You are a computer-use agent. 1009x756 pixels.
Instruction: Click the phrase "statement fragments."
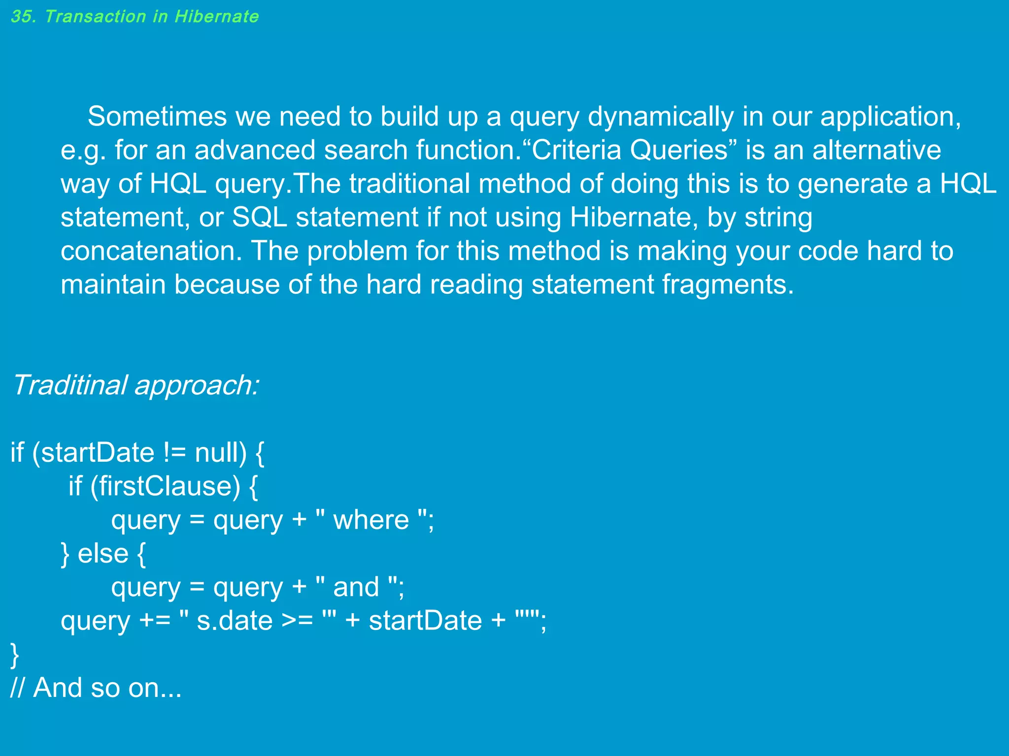pyautogui.click(x=663, y=284)
